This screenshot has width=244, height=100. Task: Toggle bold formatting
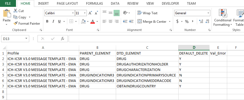pyautogui.click(x=47, y=21)
